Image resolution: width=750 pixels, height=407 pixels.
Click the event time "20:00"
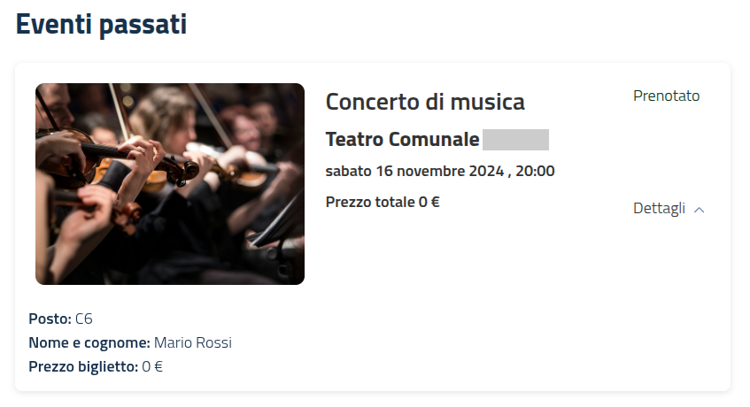tap(534, 171)
